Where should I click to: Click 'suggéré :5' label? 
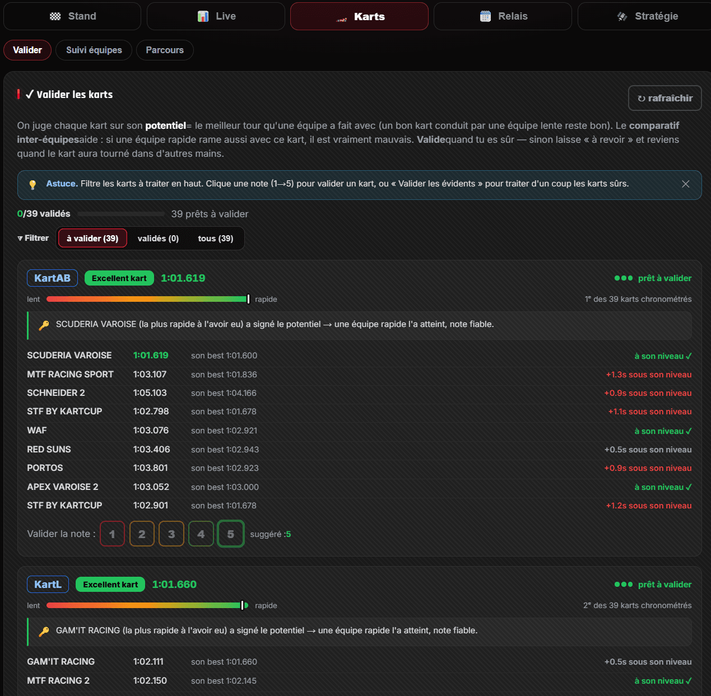coord(271,534)
